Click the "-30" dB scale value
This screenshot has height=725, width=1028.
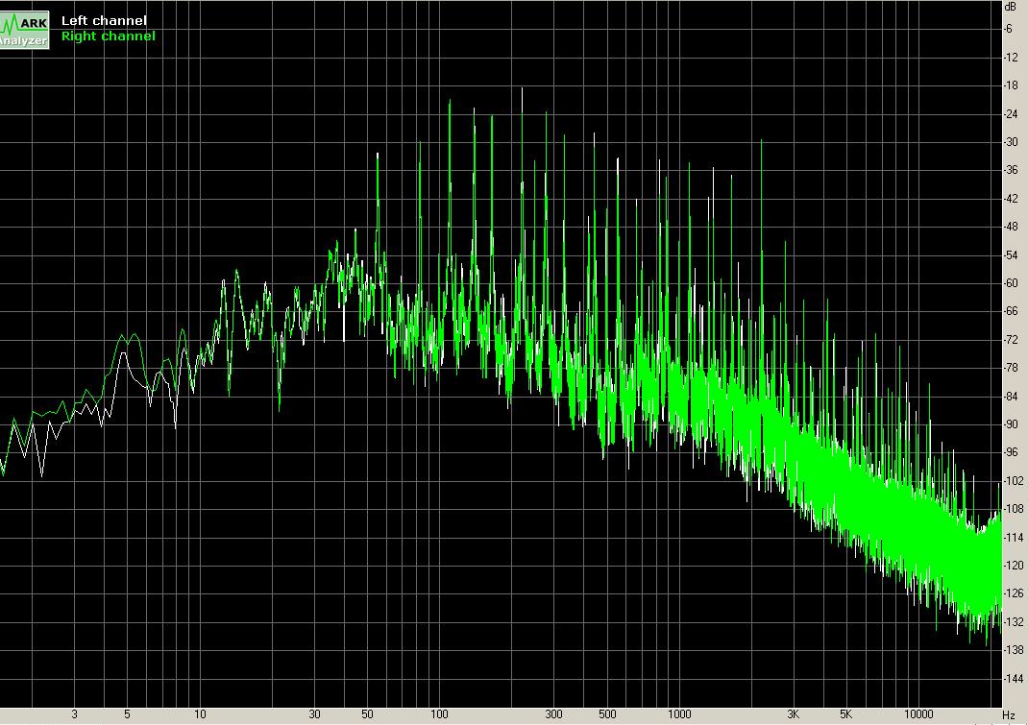coord(1011,142)
